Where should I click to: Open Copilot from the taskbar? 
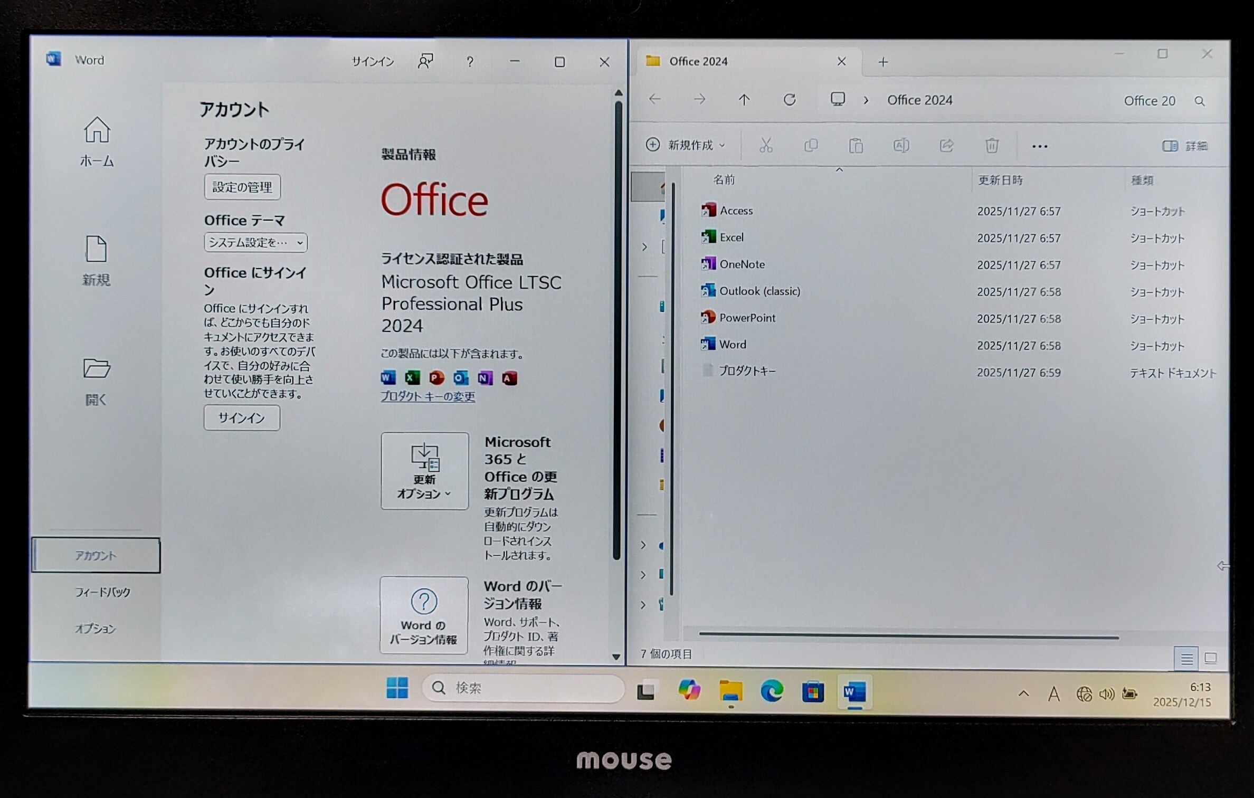(689, 690)
